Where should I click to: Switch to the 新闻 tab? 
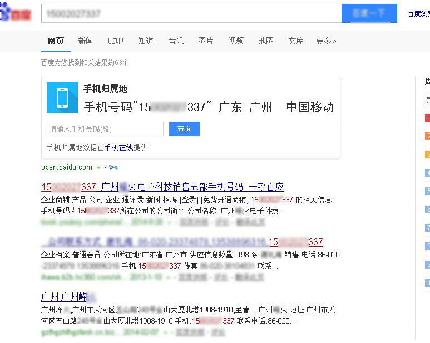86,41
